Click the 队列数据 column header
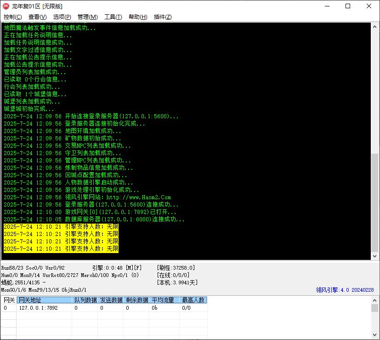The height and width of the screenshot is (340, 380). click(85, 300)
